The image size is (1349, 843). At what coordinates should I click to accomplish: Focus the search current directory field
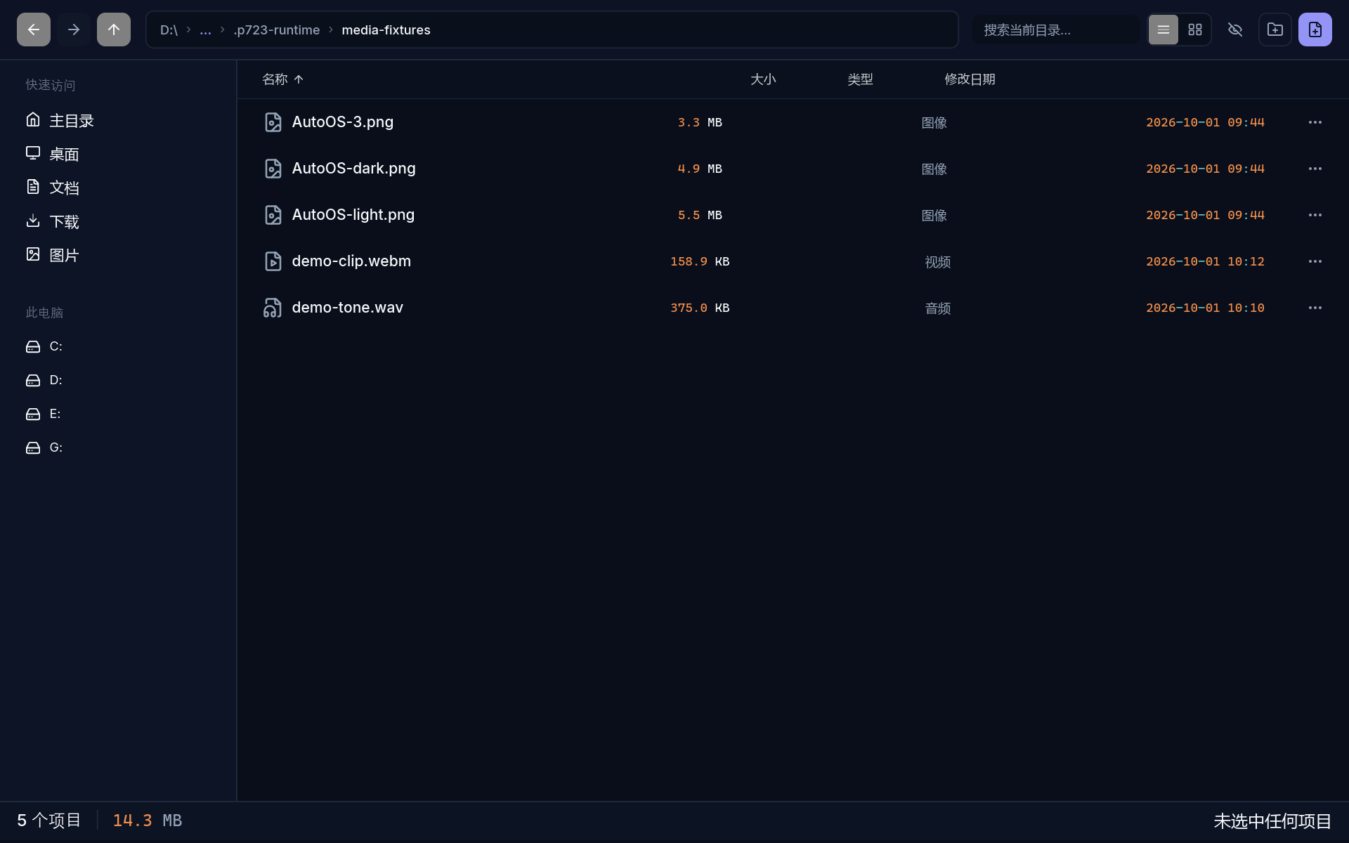pos(1056,30)
